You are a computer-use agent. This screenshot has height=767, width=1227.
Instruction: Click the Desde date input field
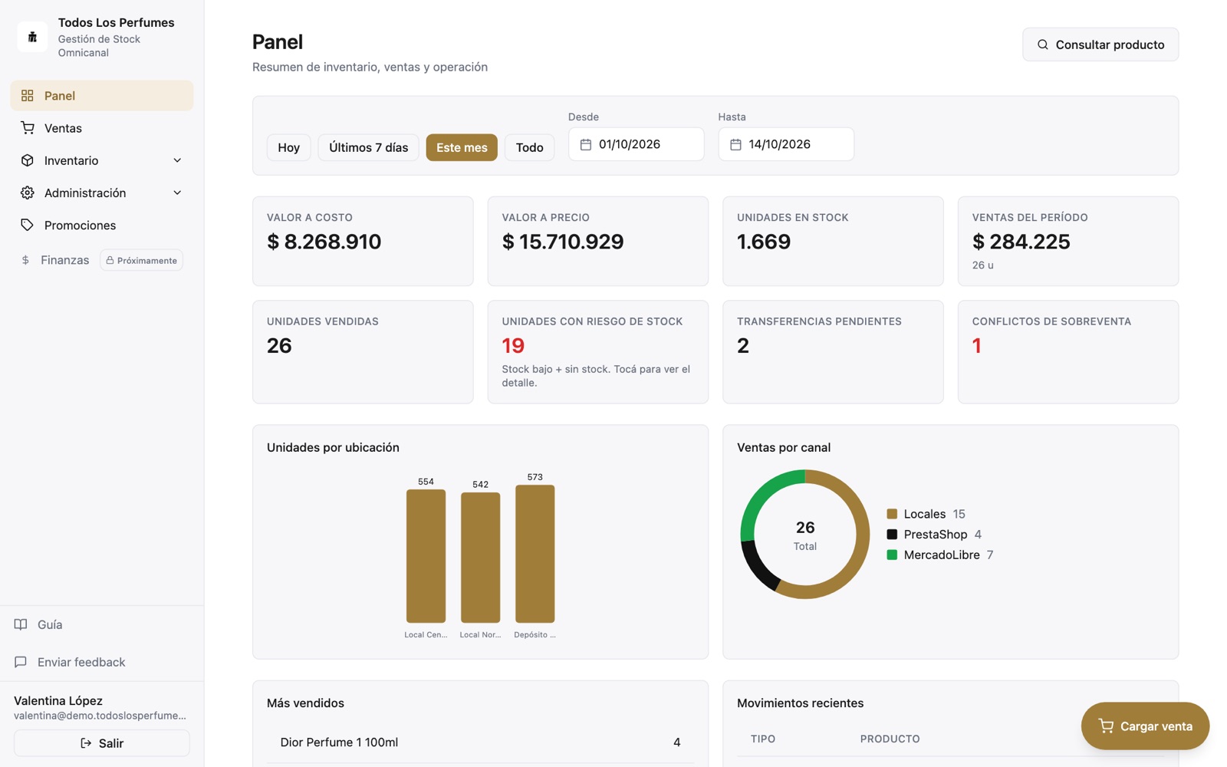click(637, 144)
